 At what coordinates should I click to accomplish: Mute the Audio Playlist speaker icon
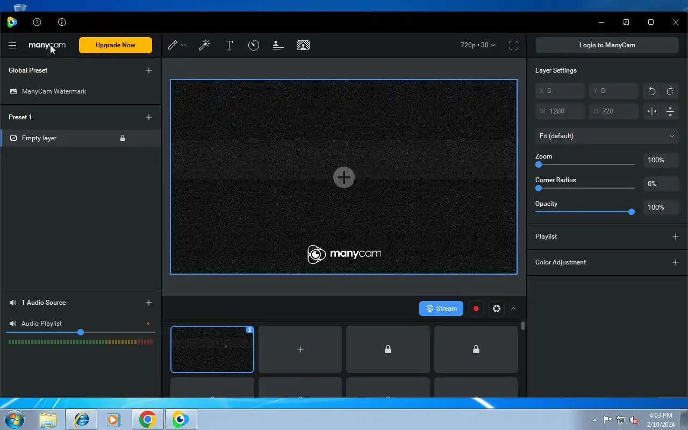pos(13,324)
